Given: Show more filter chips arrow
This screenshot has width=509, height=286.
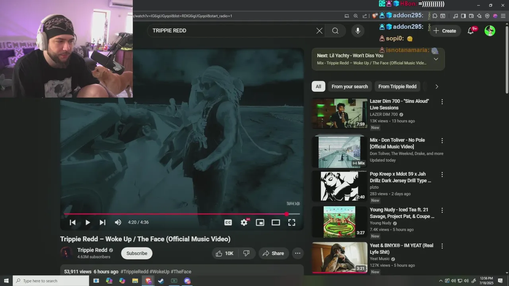Looking at the screenshot, I should [437, 87].
